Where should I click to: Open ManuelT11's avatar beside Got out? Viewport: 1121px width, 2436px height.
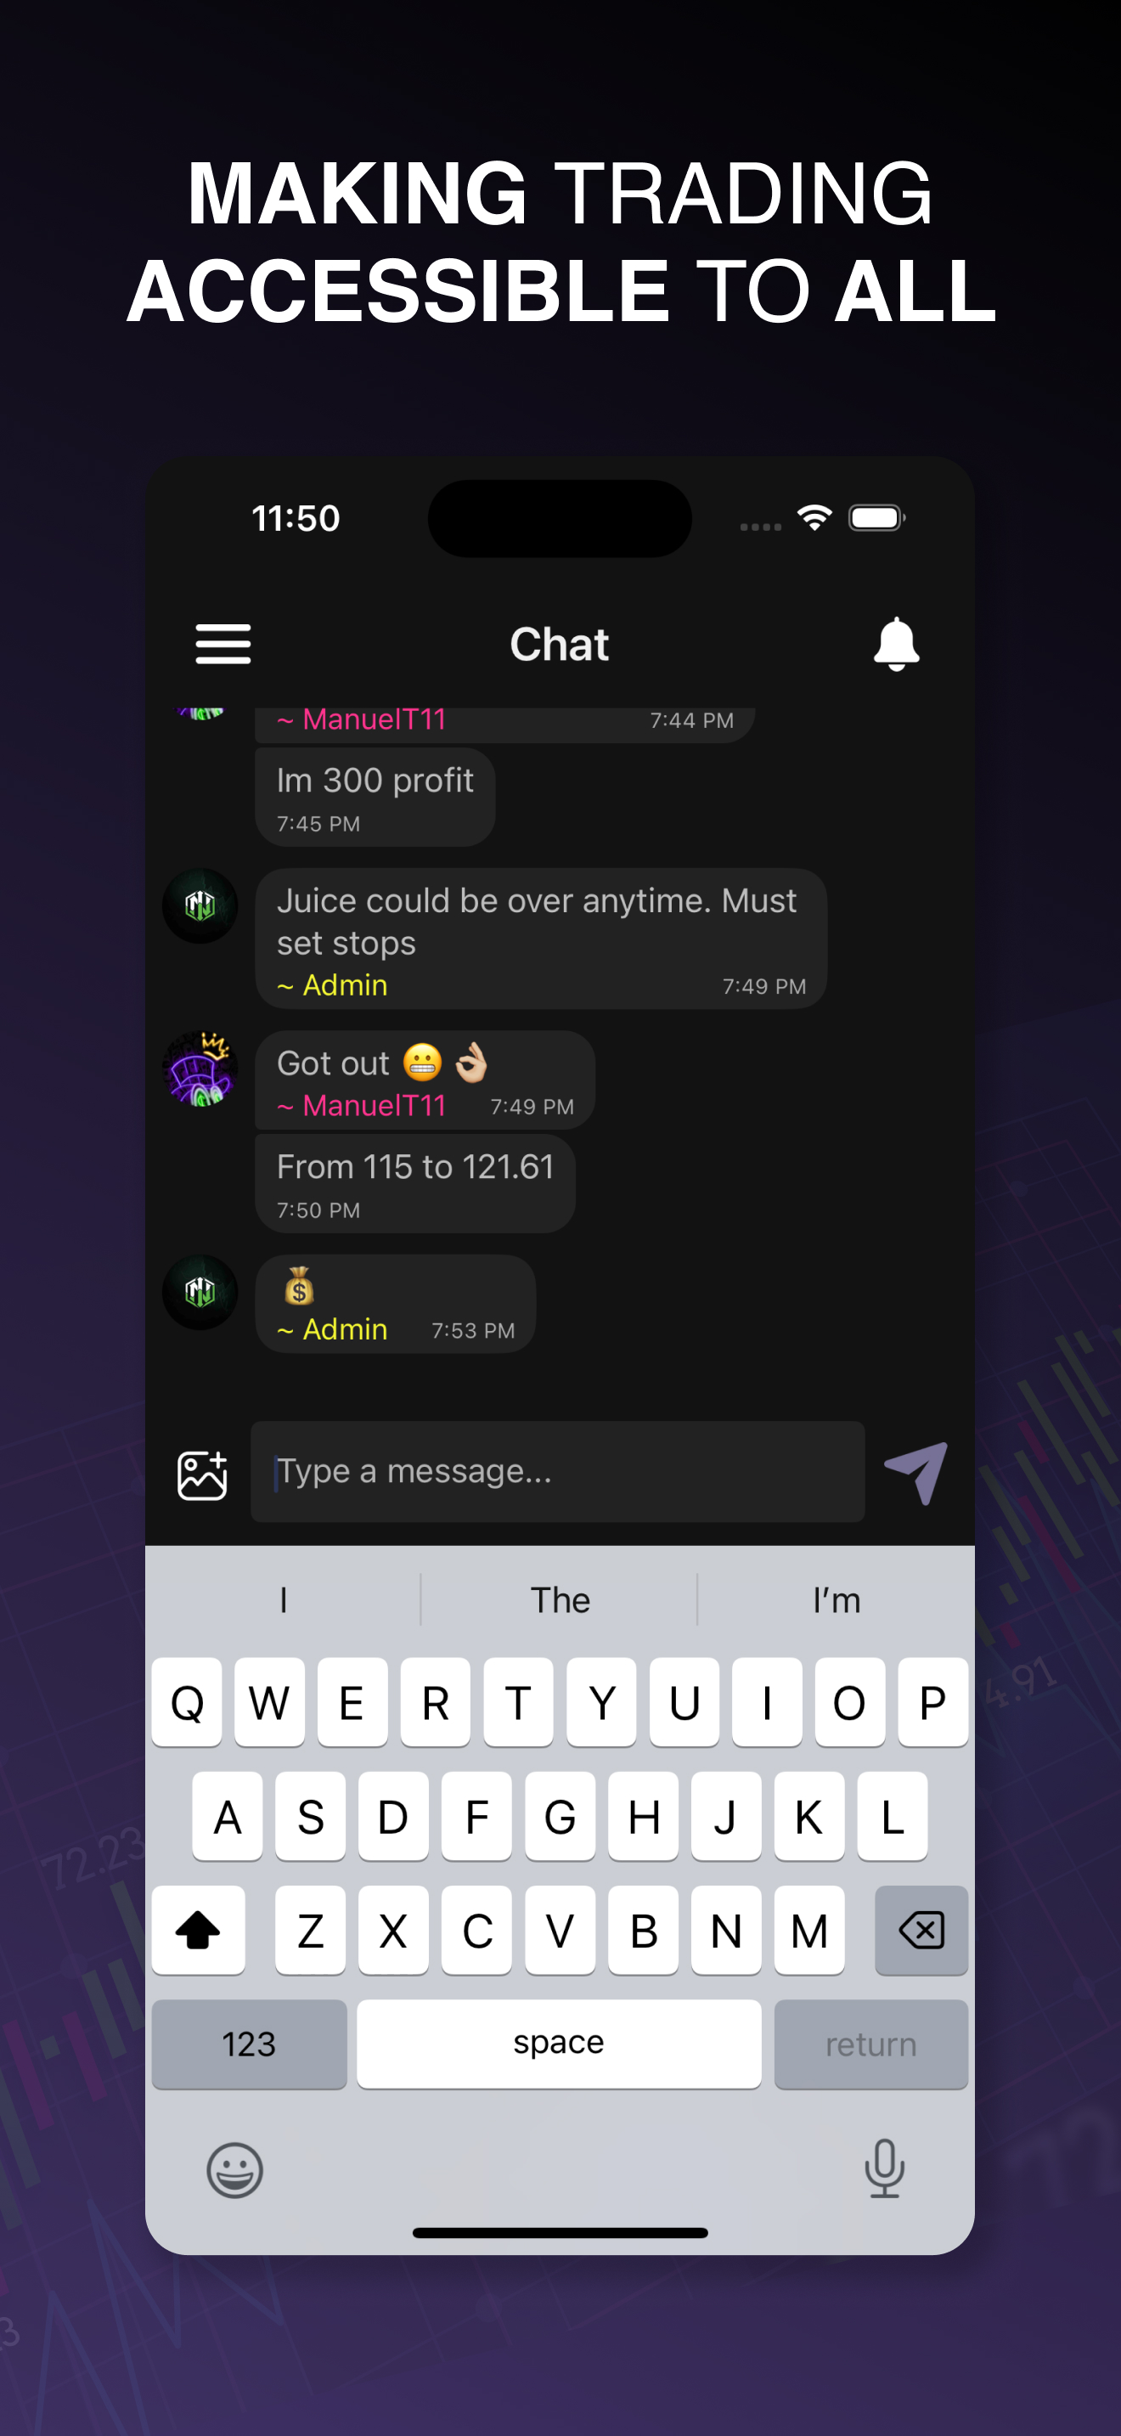click(x=200, y=1069)
